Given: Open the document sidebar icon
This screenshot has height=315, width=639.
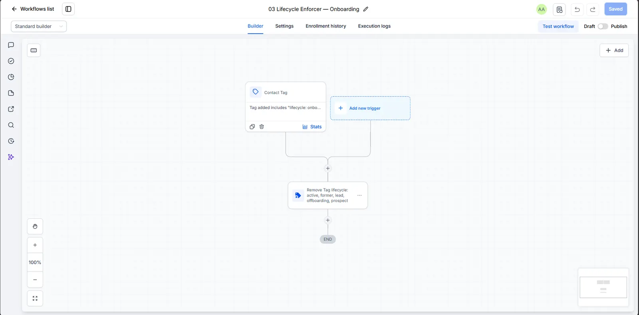Looking at the screenshot, I should [x=11, y=93].
